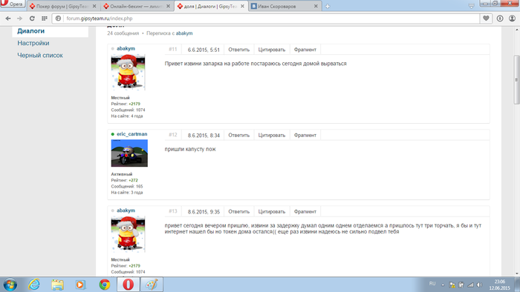Click 'Цитировать' on message #11
Screen dimensions: 520x292
tap(272, 50)
